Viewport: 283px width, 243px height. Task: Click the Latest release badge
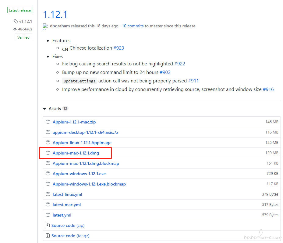click(20, 10)
